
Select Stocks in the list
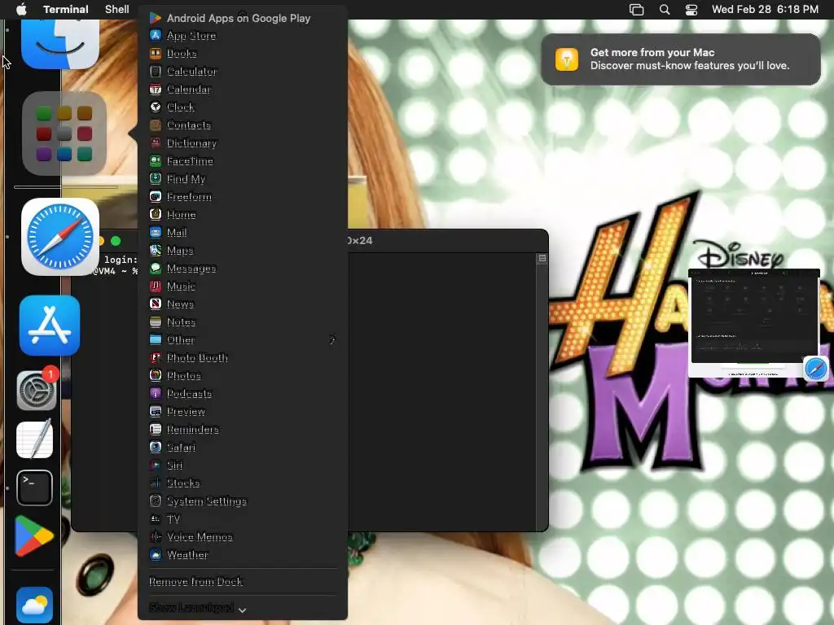tap(243, 483)
